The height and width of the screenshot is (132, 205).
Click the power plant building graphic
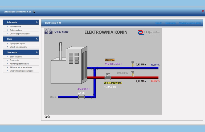point(69,65)
